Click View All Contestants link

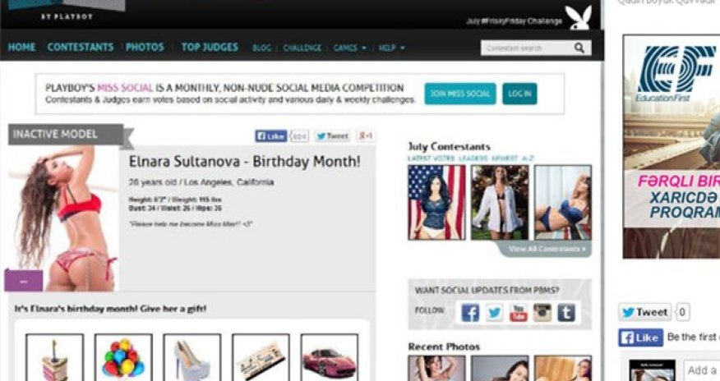click(x=547, y=249)
